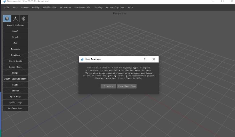Open the Create menu
Screen dimensions: 235x137
coord(25,7)
